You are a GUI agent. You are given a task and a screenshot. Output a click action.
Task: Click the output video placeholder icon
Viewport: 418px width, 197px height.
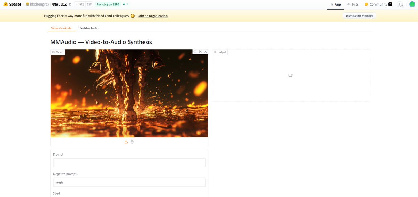pyautogui.click(x=291, y=75)
